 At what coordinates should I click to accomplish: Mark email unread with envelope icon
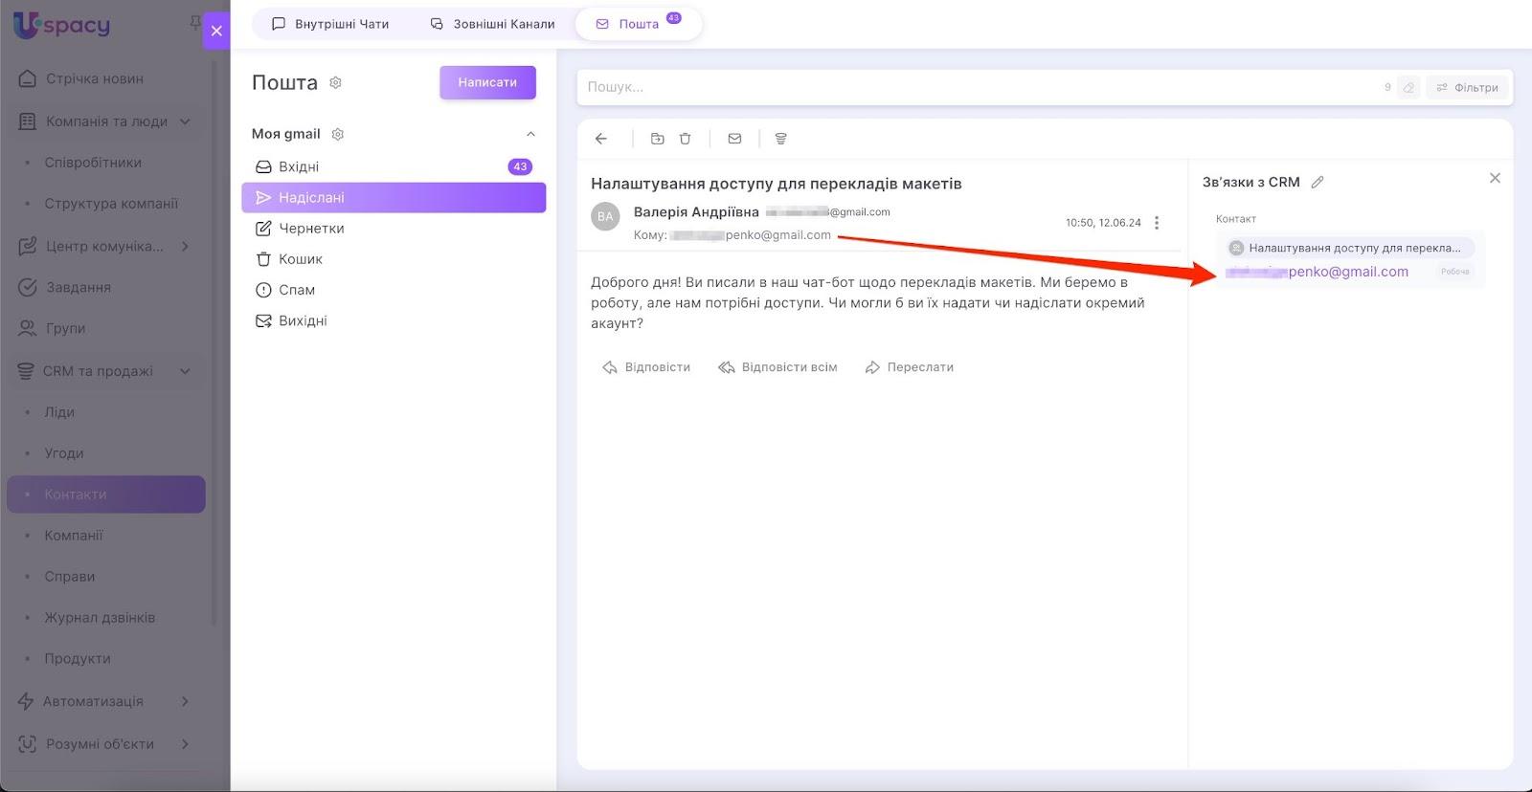click(x=734, y=139)
